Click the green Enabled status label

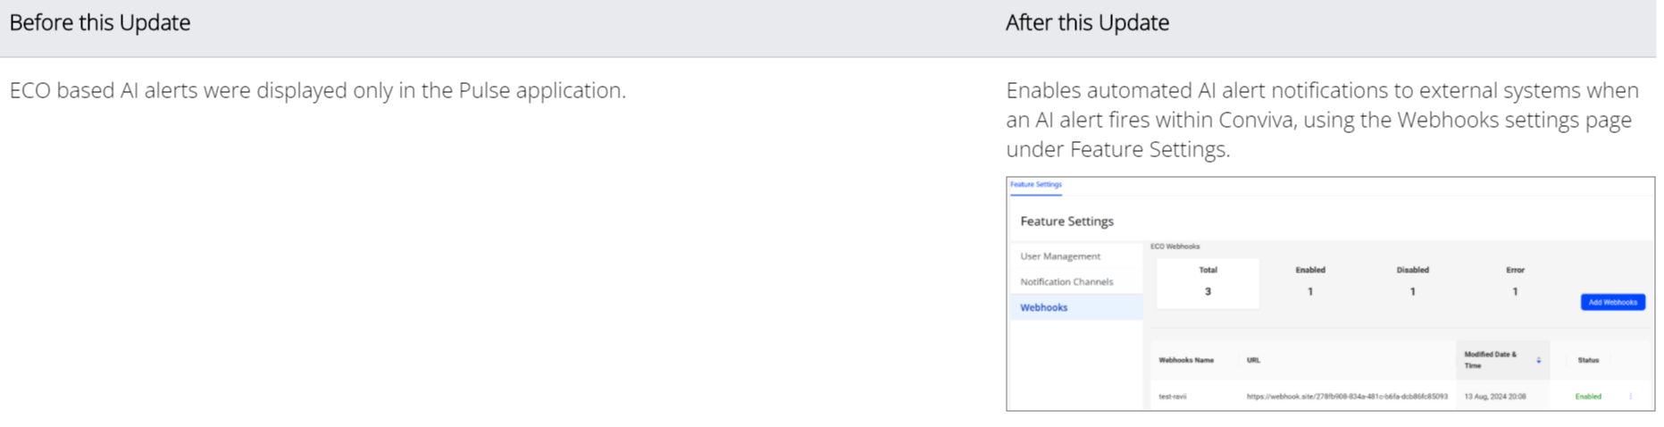pos(1588,397)
